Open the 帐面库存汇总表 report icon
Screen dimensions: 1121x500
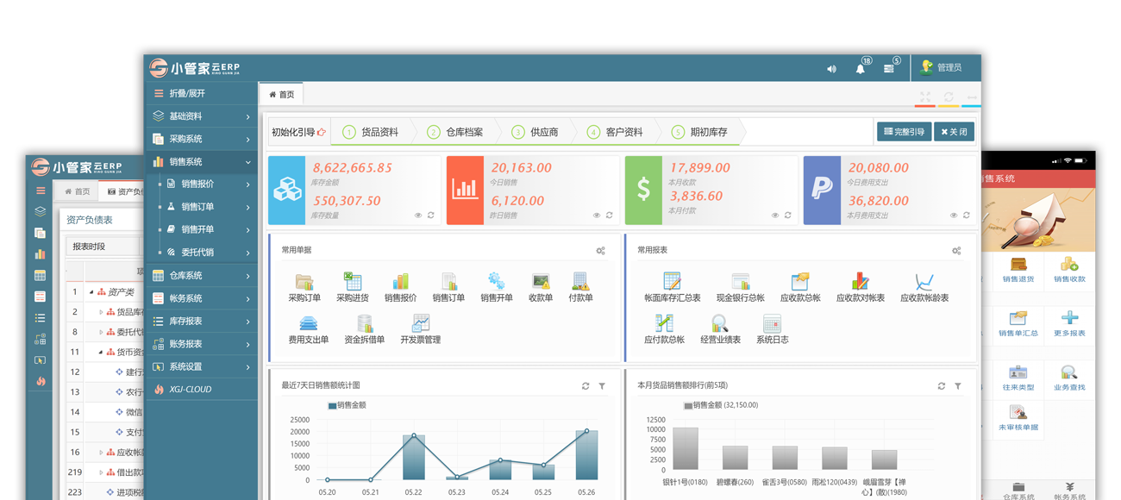672,281
